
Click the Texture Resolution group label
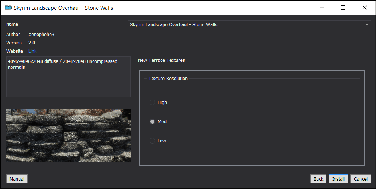pyautogui.click(x=168, y=78)
